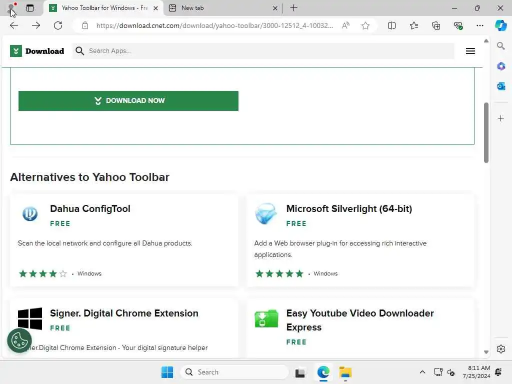Add a sidebar app with plus
Screen dimensions: 512x384
pos(500,118)
